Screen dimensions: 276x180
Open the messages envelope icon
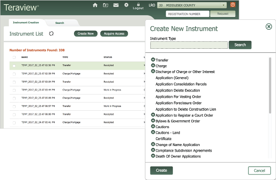click(x=116, y=5)
